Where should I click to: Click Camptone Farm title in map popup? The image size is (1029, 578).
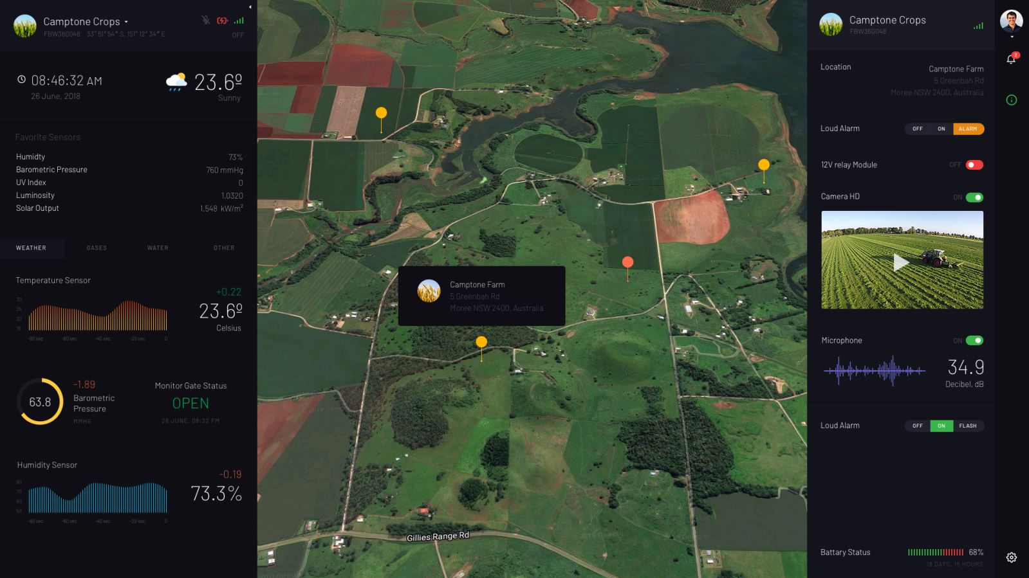[x=477, y=285]
